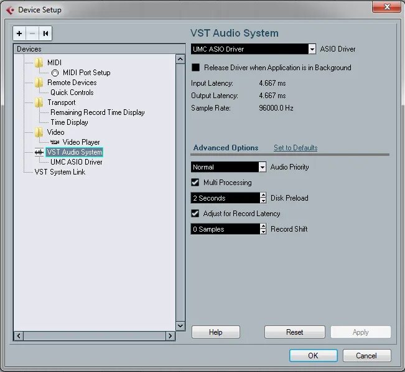Image resolution: width=405 pixels, height=372 pixels.
Task: Uncheck the Multi Processing checkbox
Action: (x=195, y=183)
